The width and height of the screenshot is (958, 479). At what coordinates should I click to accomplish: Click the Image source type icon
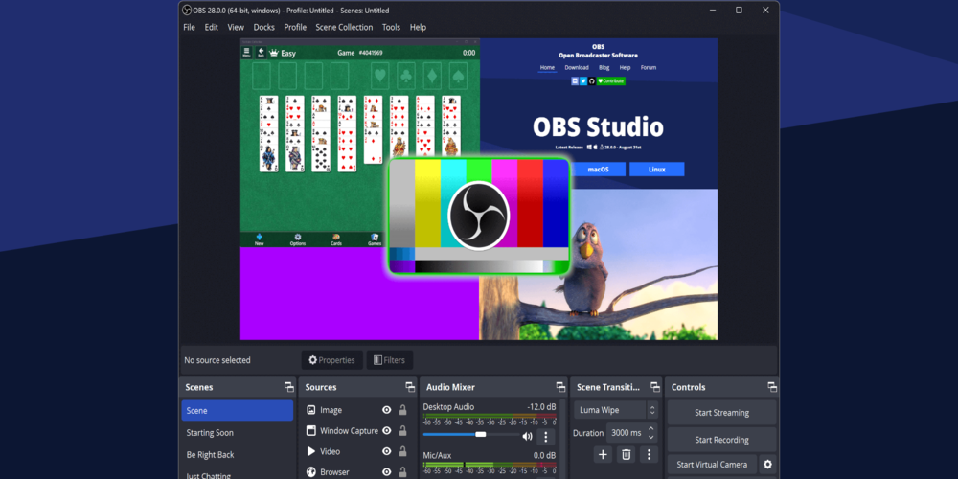click(x=311, y=410)
